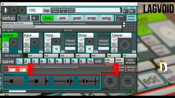Screen dimensions: 175x98
Task: Toggle the 'live' mode button
Action: [48, 18]
